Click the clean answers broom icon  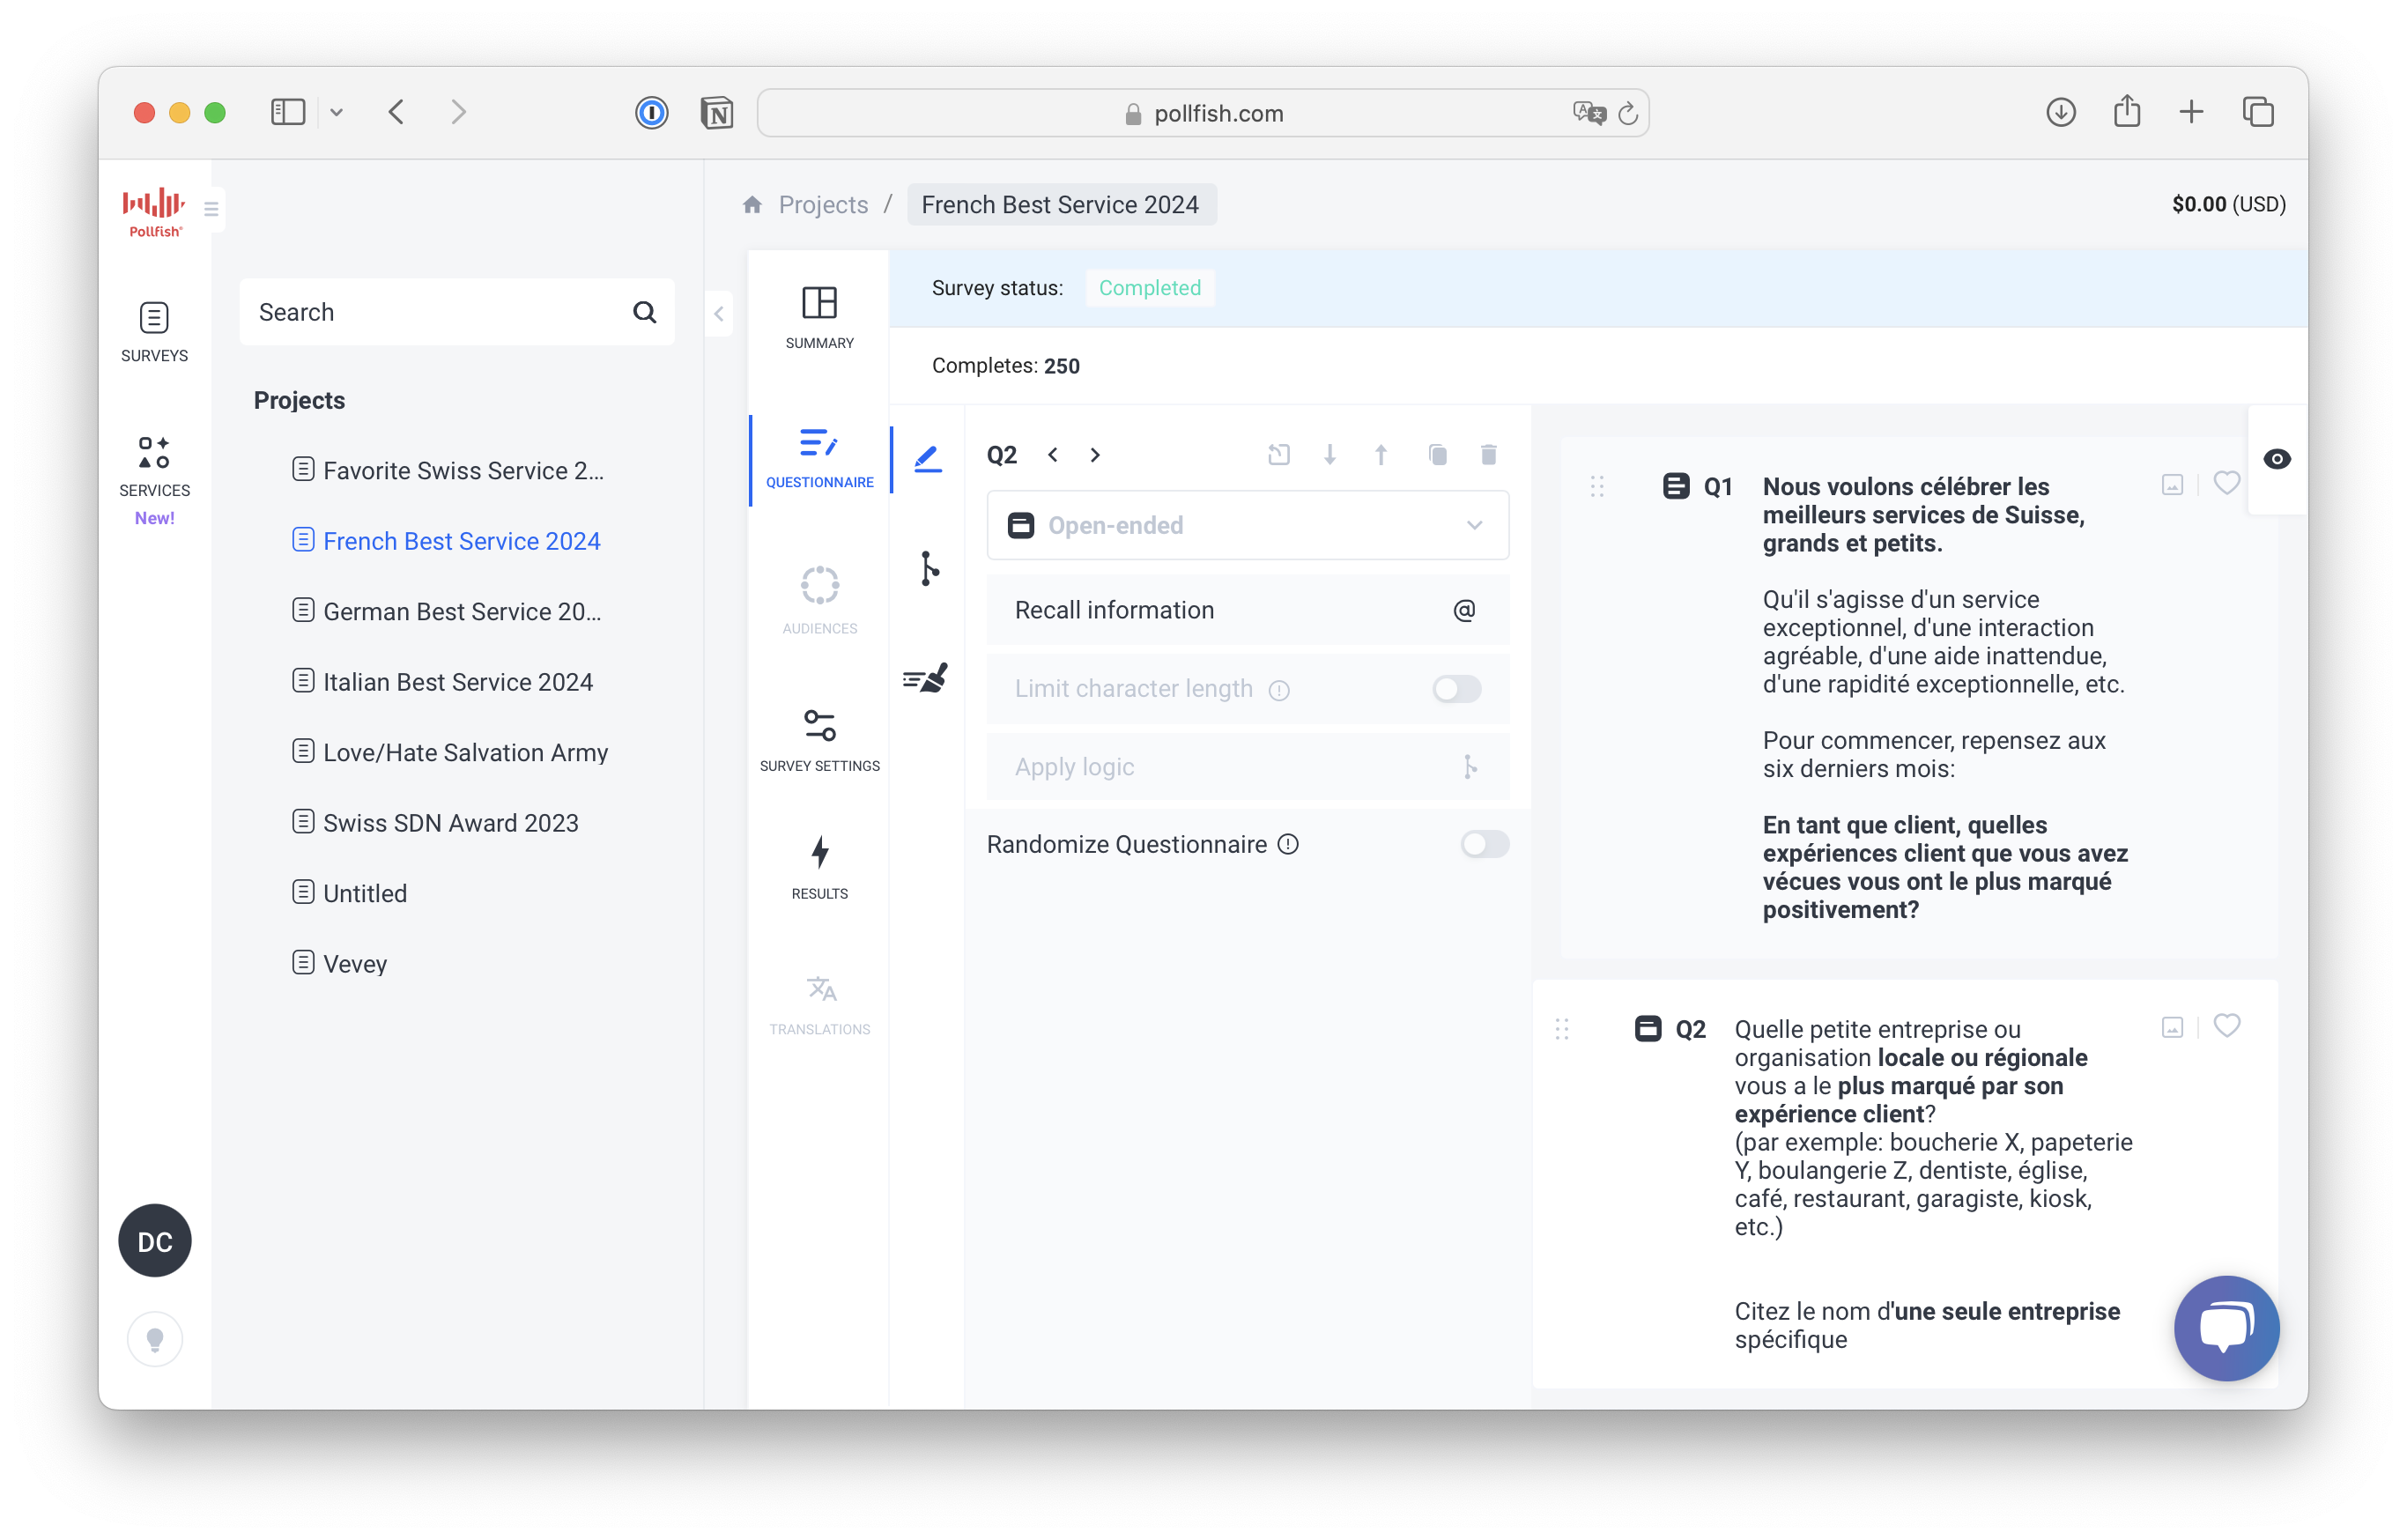point(925,679)
